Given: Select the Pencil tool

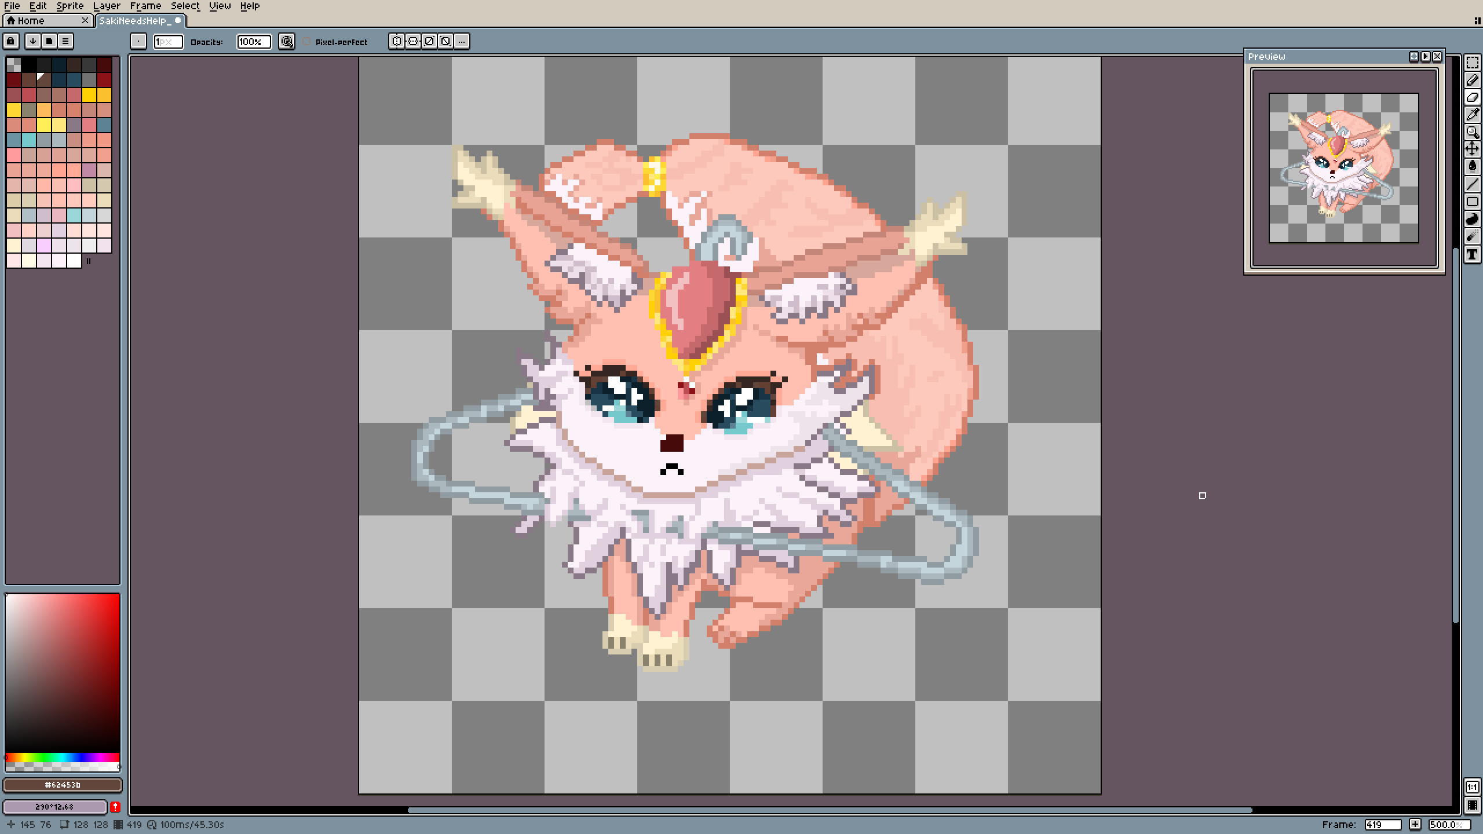Looking at the screenshot, I should click(1472, 80).
